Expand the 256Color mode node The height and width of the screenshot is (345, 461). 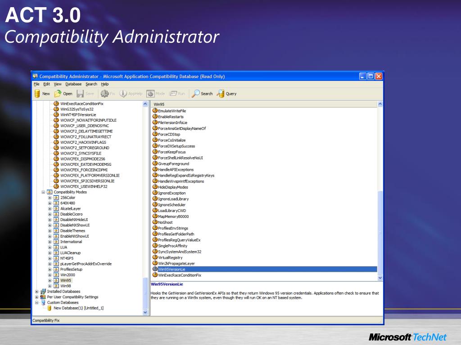50,198
